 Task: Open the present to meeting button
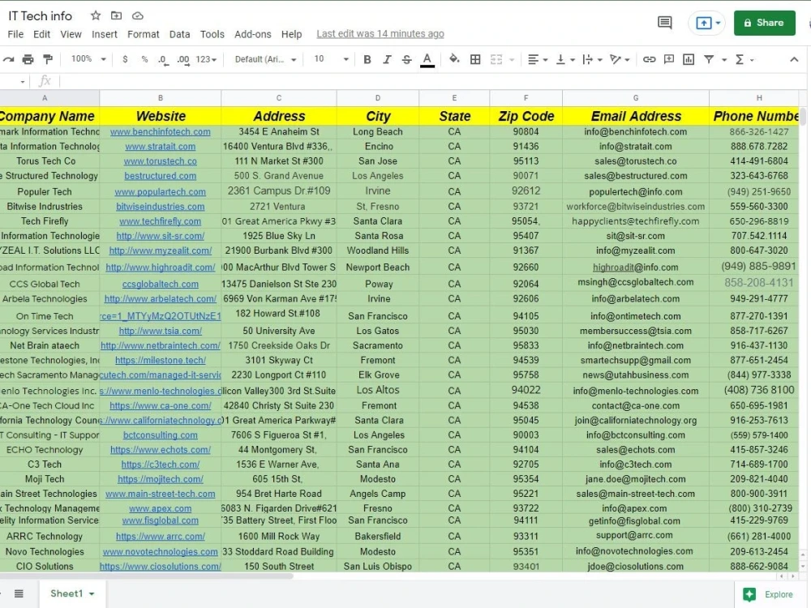click(707, 23)
